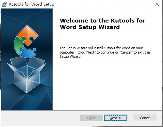Exit setup with the Cancel button
The image size is (163, 127).
coord(145,118)
